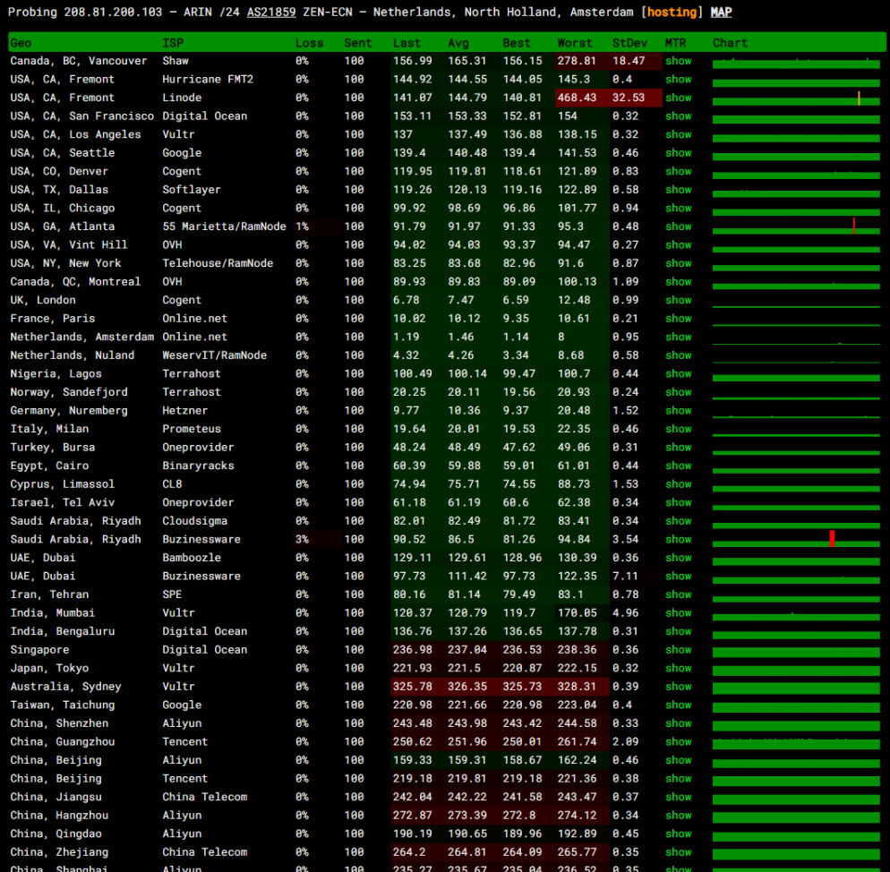890x872 pixels.
Task: Show MTR for Nigeria, Lagos Terrahost
Action: coord(679,373)
